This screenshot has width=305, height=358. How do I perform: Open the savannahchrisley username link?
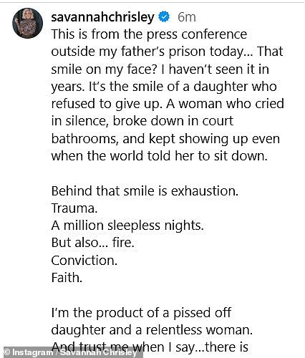tap(103, 18)
